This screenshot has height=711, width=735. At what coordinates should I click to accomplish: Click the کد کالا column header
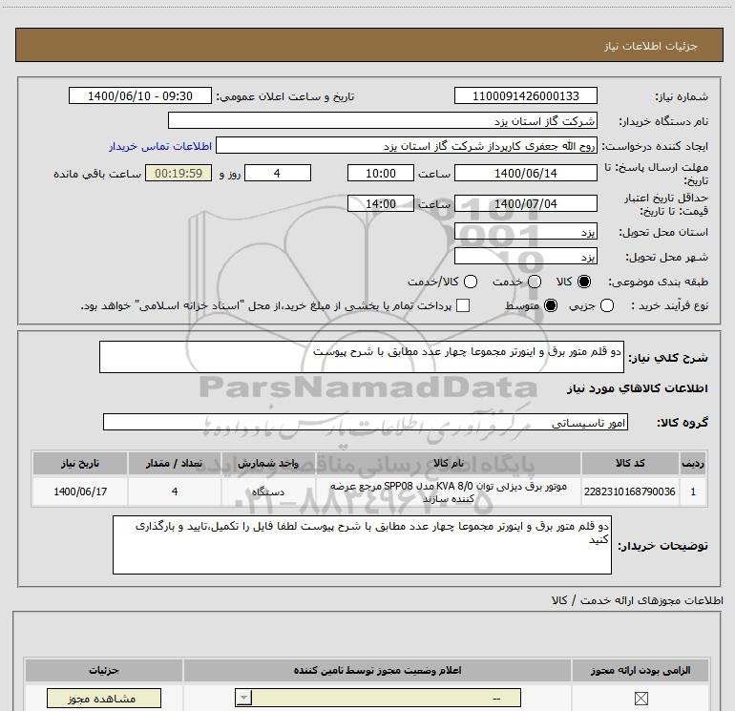coord(630,464)
